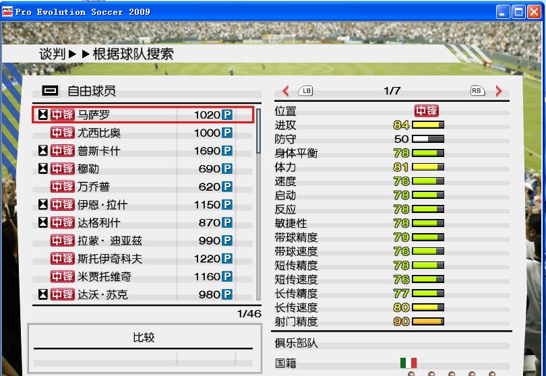Click the 长传速度 stat bar rated 80
This screenshot has width=546, height=376.
coord(428,307)
